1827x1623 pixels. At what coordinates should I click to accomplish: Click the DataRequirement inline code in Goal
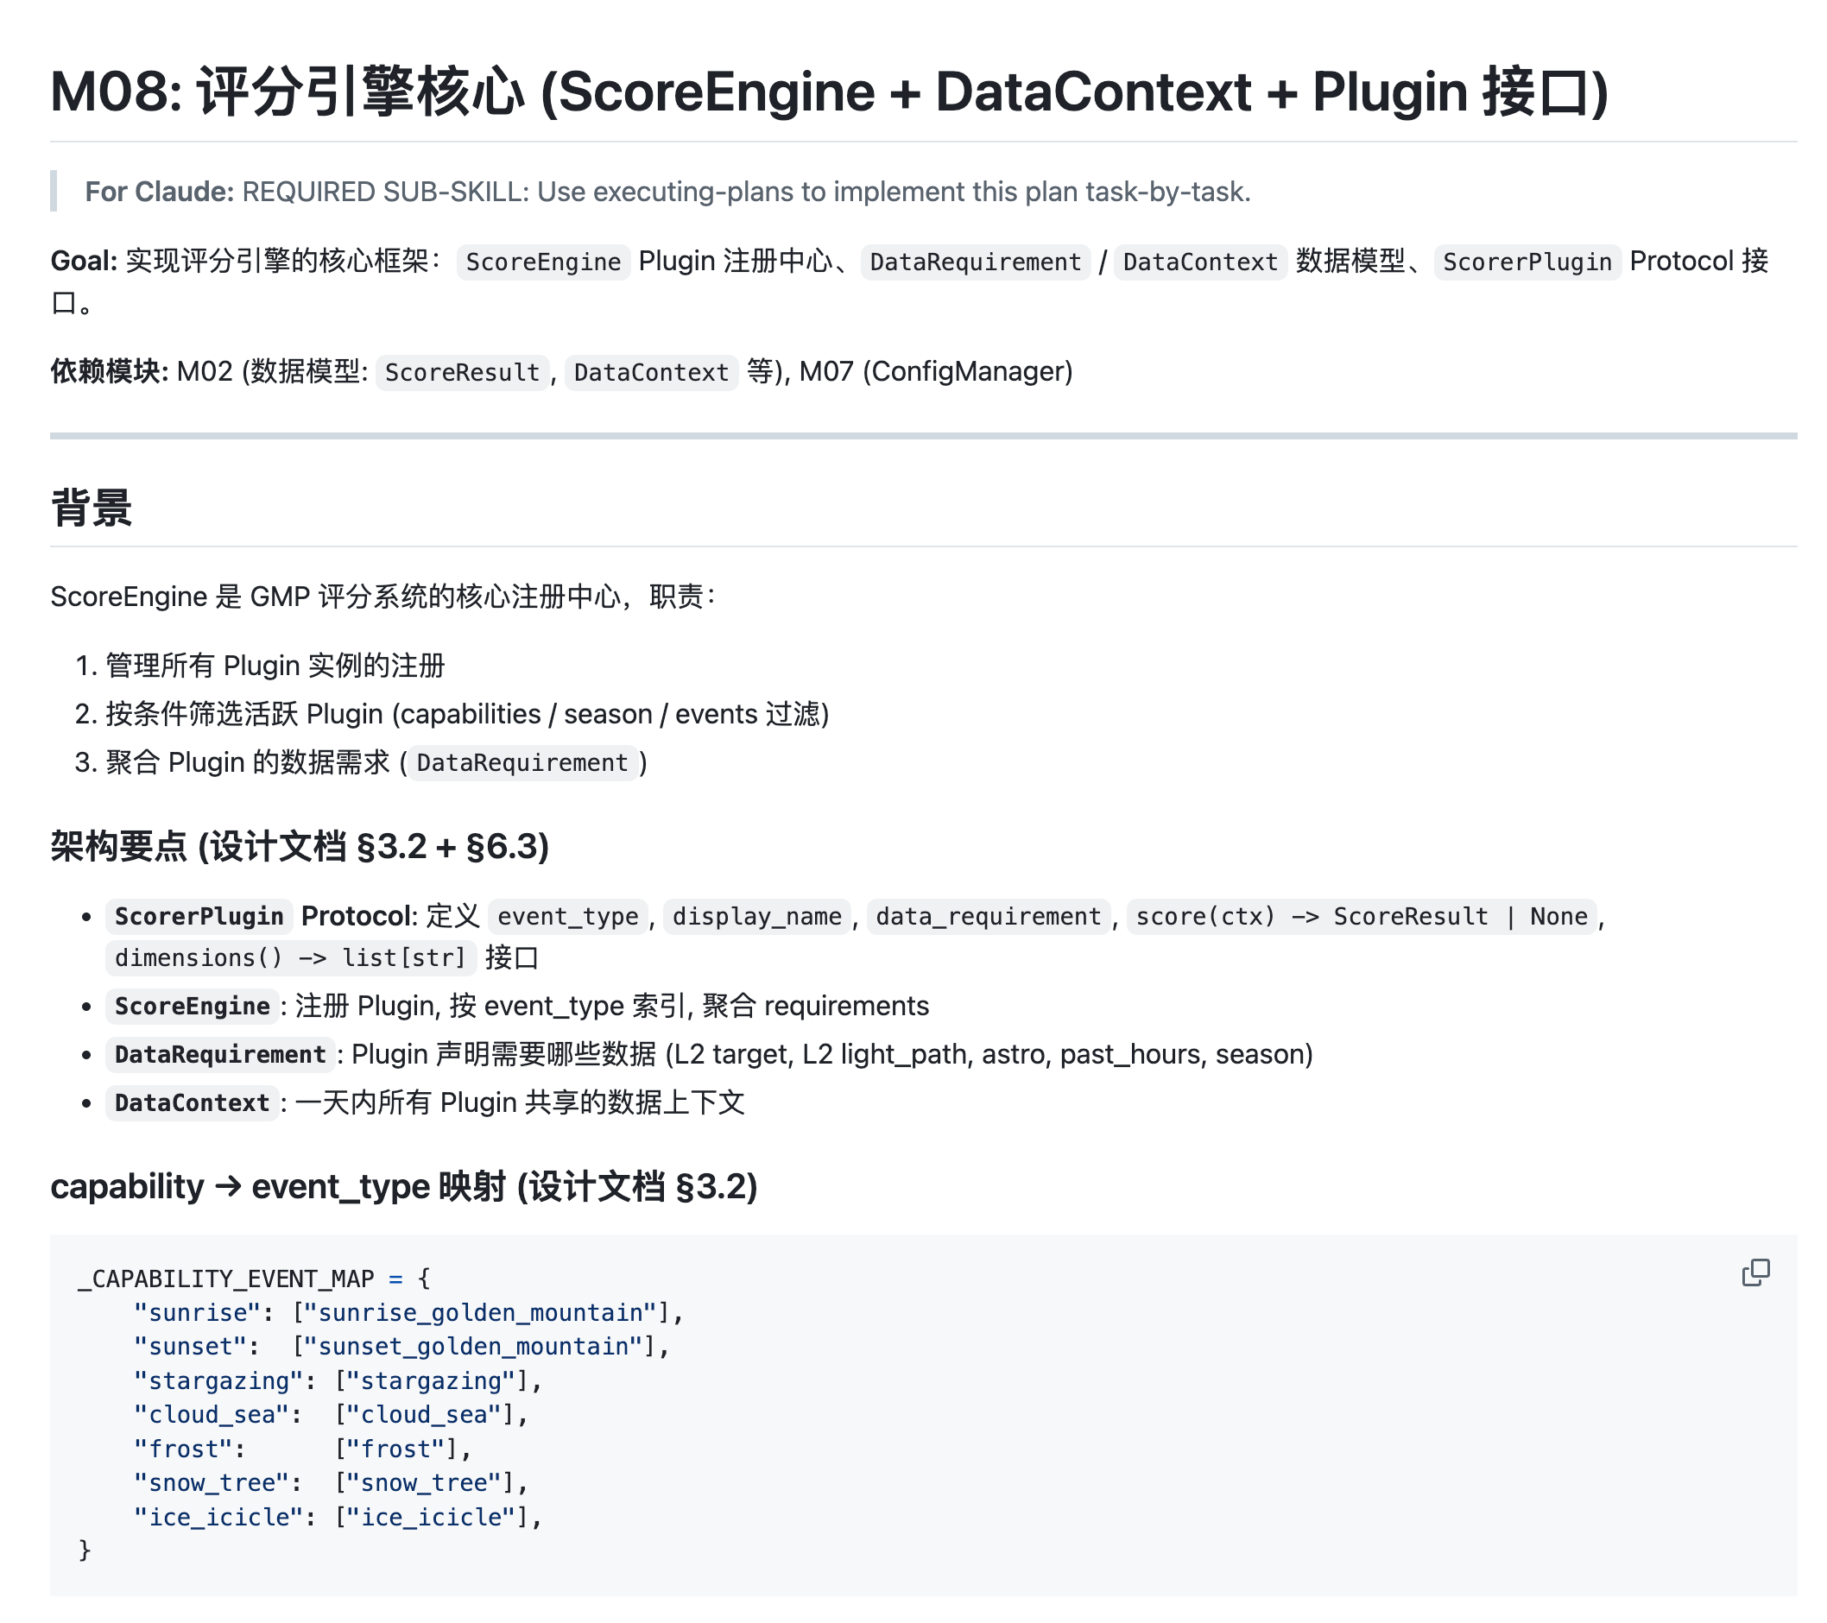tap(974, 262)
